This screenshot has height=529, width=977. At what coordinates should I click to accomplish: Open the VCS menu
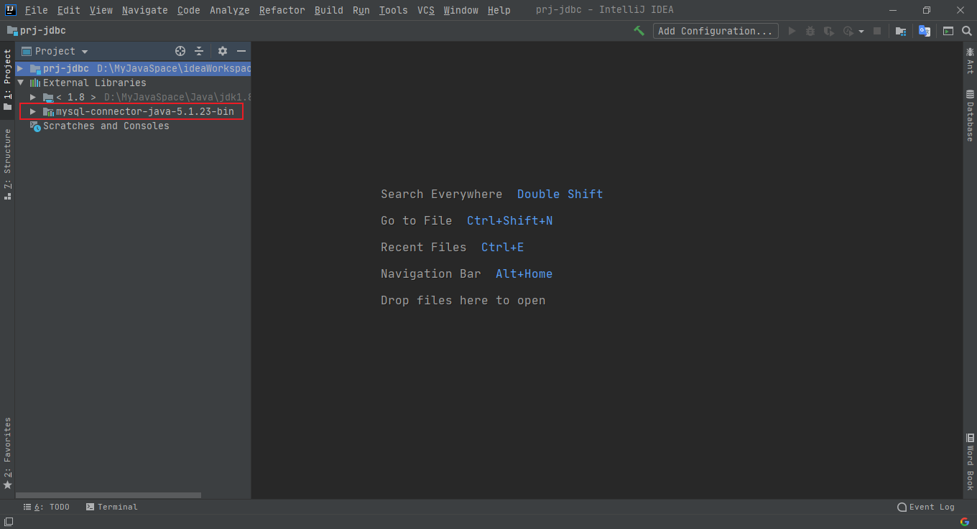[x=426, y=10]
